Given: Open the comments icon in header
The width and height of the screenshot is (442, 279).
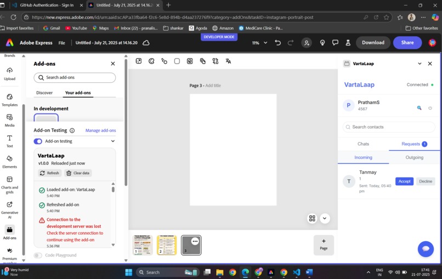Looking at the screenshot, I should [335, 43].
